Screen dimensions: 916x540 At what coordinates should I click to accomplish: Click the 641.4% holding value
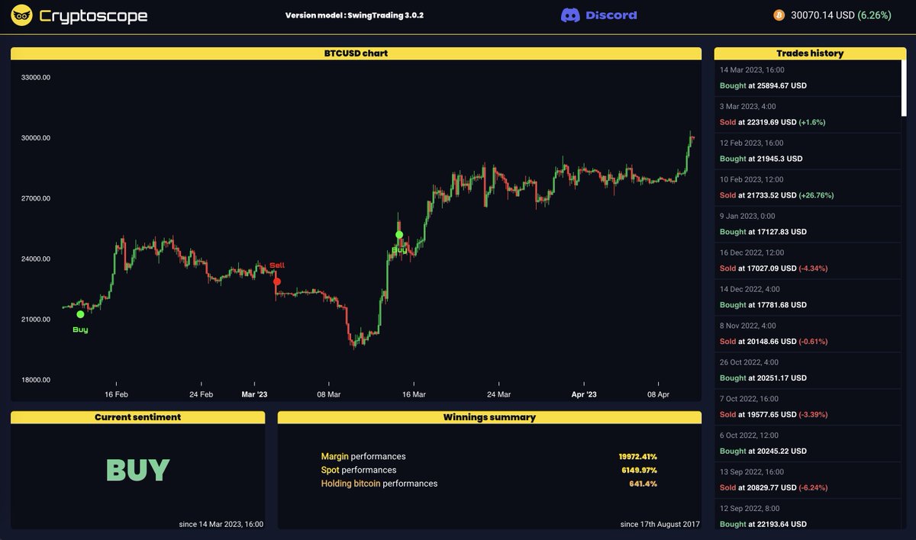tap(643, 484)
